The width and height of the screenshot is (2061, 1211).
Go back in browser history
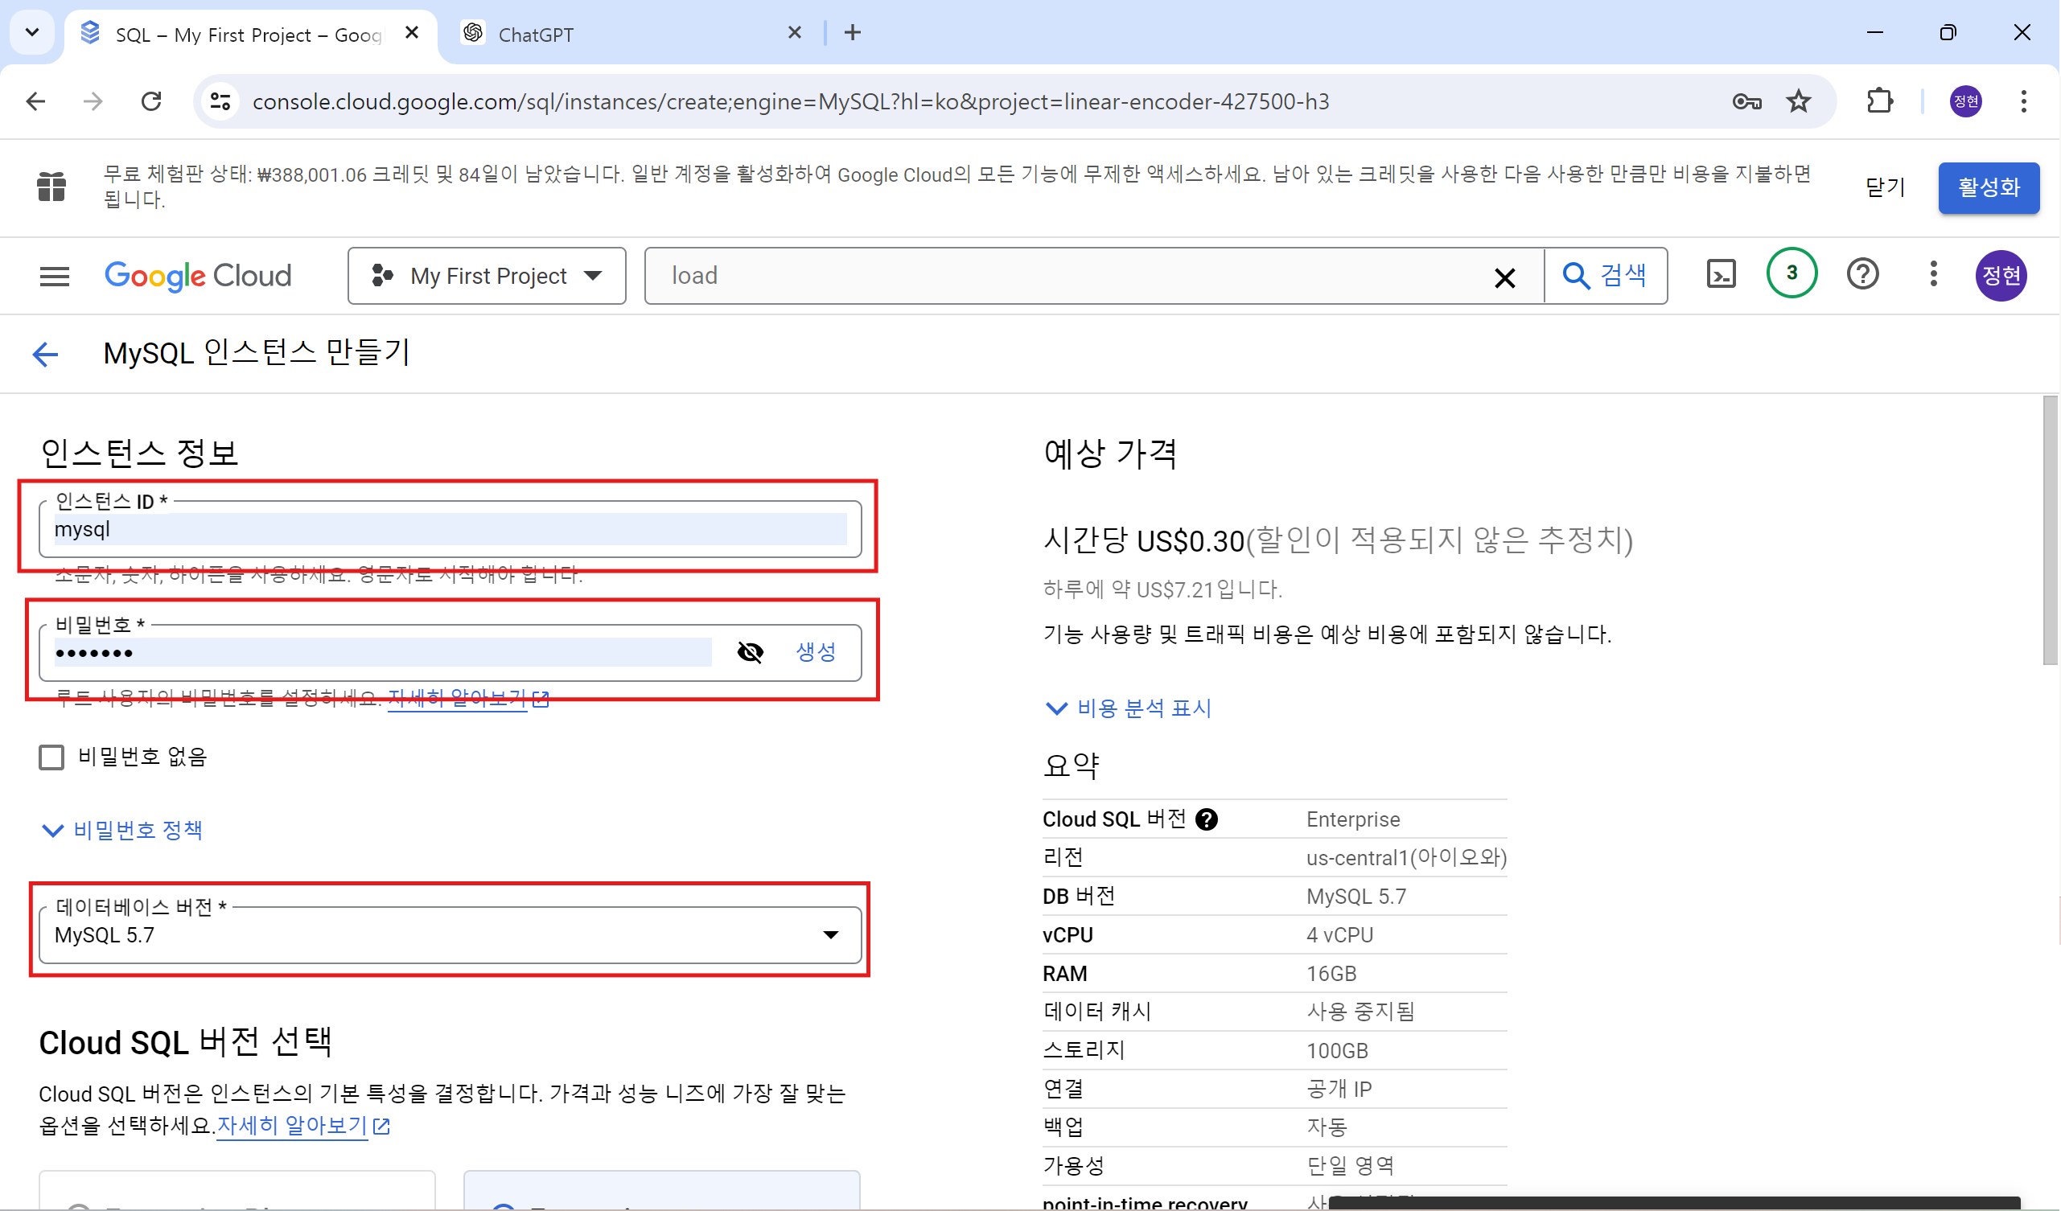pos(36,101)
